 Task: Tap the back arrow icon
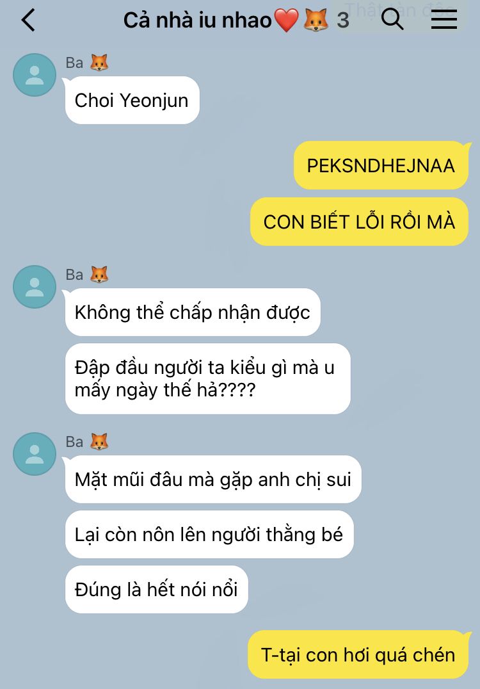tap(28, 20)
